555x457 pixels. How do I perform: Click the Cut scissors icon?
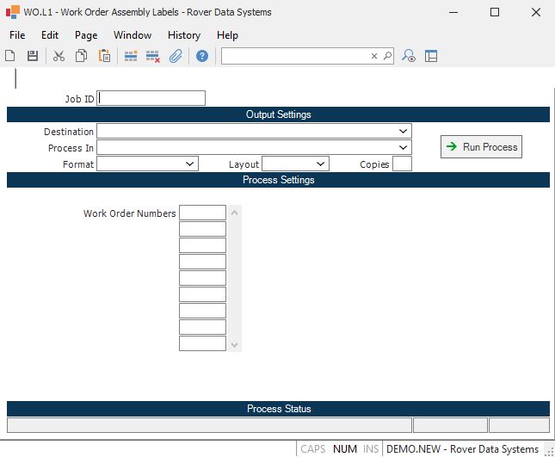click(x=59, y=56)
